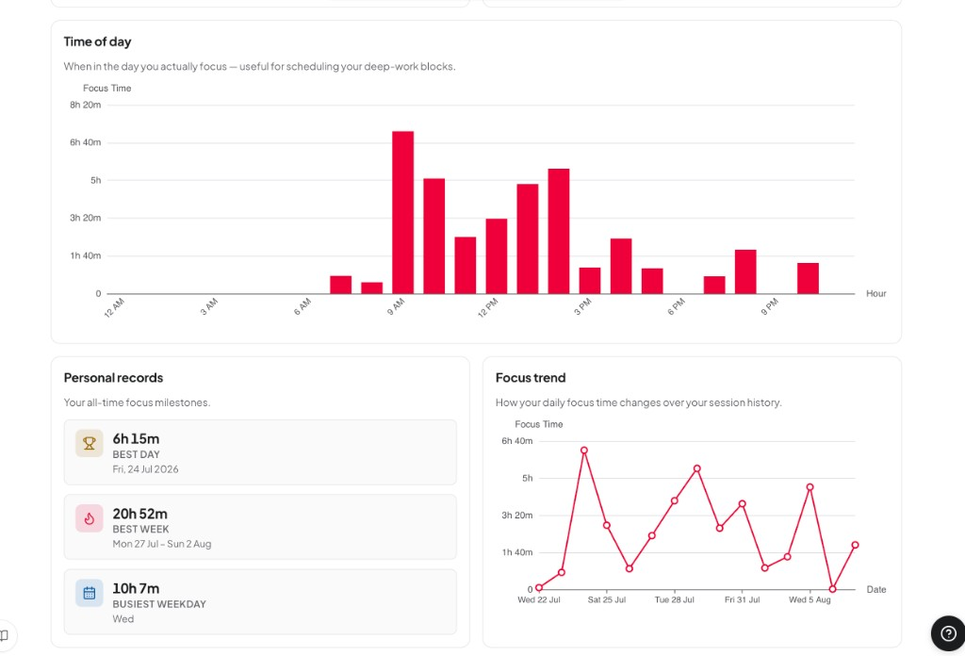Click the 'Mon 27 Jul – Sun 2 Aug' text
The height and width of the screenshot is (656, 965).
coord(162,544)
